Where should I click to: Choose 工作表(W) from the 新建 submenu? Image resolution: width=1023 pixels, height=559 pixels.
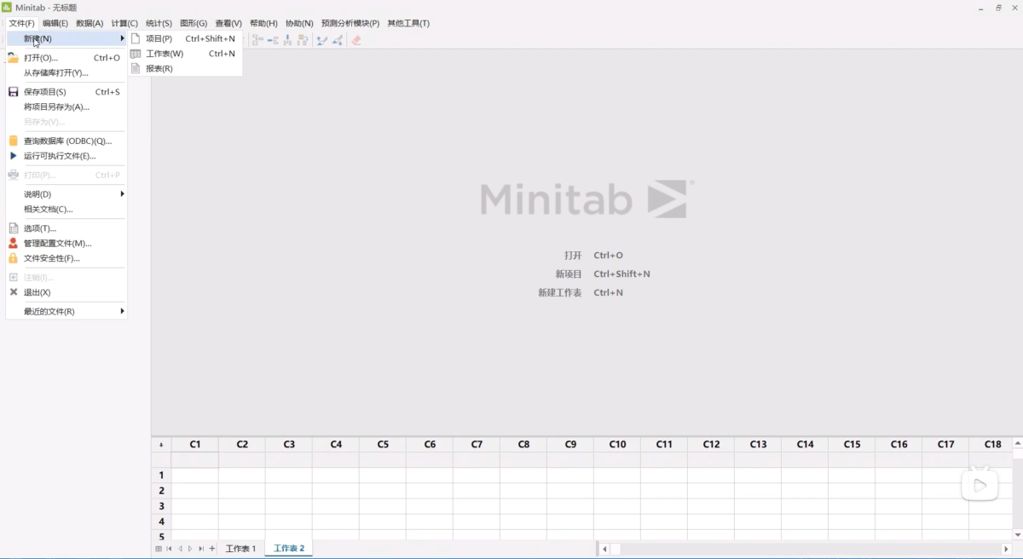coord(185,54)
